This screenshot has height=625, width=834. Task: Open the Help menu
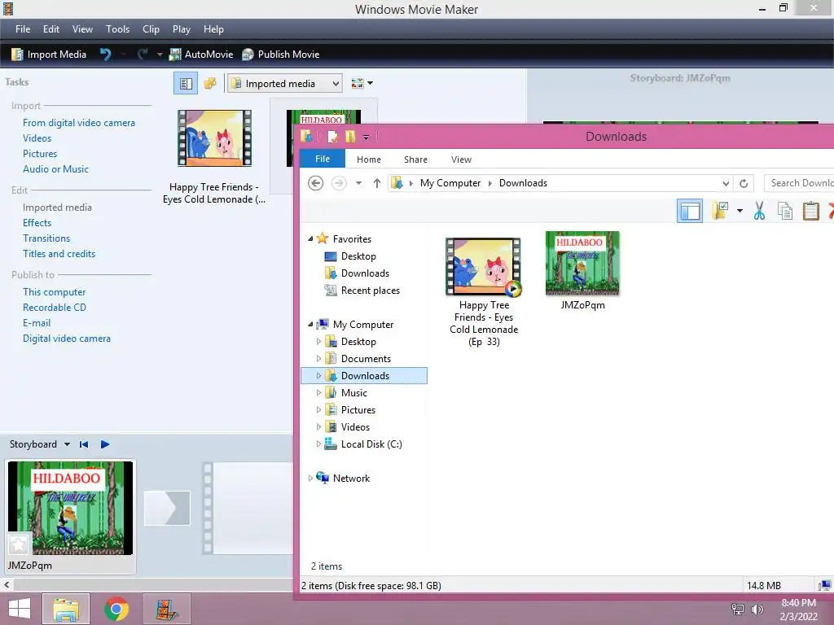coord(213,29)
